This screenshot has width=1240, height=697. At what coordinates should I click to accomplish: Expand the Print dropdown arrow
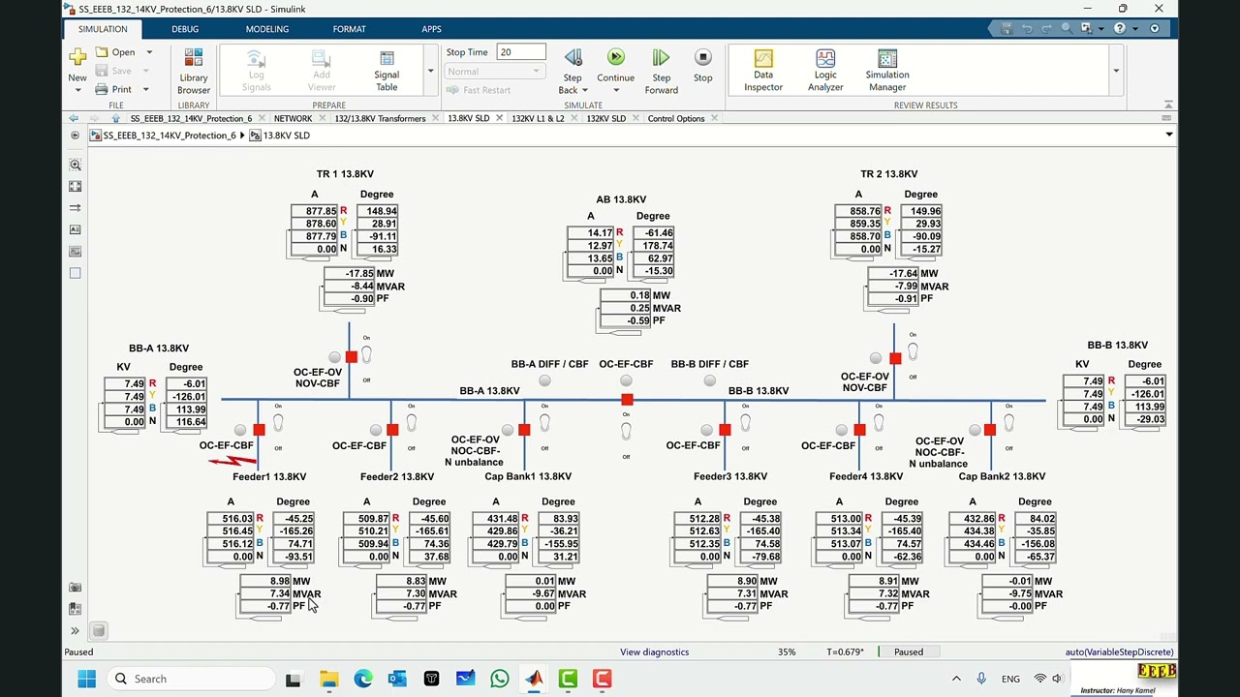coord(146,89)
